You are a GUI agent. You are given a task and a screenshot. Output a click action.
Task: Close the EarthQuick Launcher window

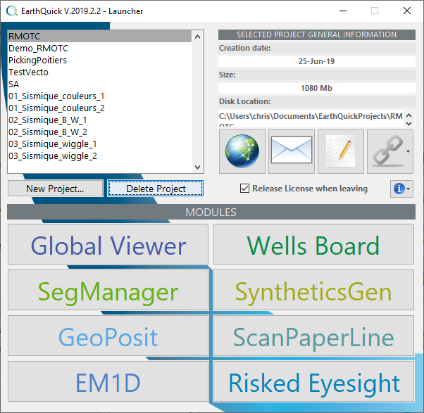(x=406, y=11)
